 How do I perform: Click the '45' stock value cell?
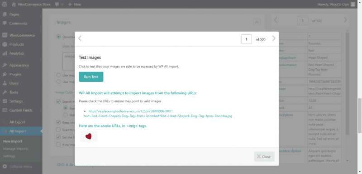pyautogui.click(x=324, y=108)
